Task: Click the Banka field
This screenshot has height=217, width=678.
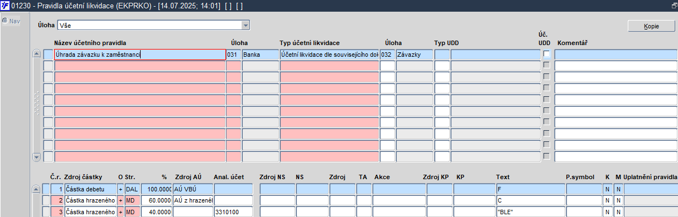Action: click(260, 55)
